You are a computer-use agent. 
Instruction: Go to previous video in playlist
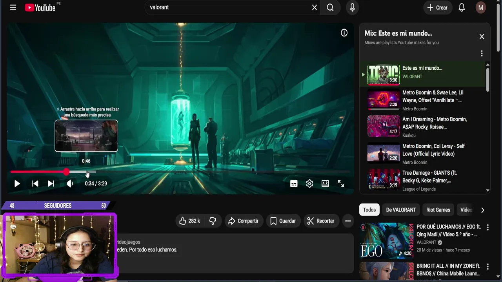click(35, 183)
